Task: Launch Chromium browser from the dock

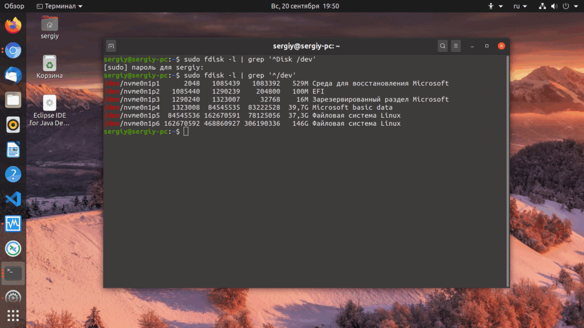Action: tap(13, 50)
